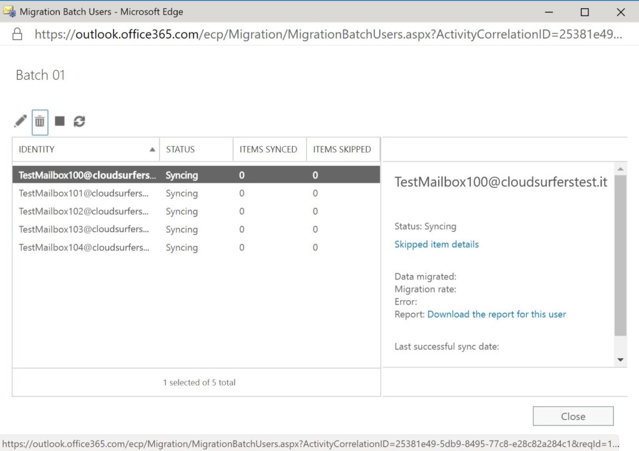Click the Migration rate label
This screenshot has width=639, height=451.
pyautogui.click(x=425, y=289)
